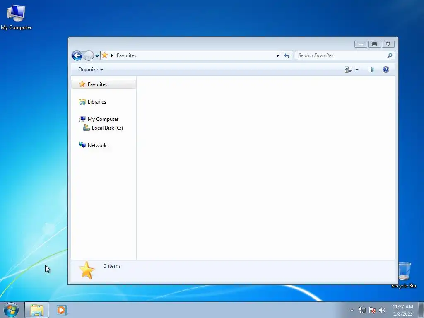Open Help with the question mark icon
424x318 pixels.
tap(386, 70)
